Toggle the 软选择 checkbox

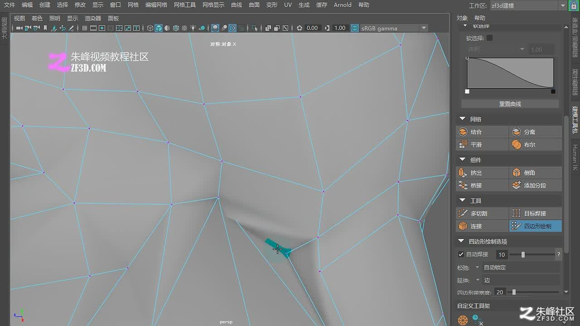coord(489,38)
